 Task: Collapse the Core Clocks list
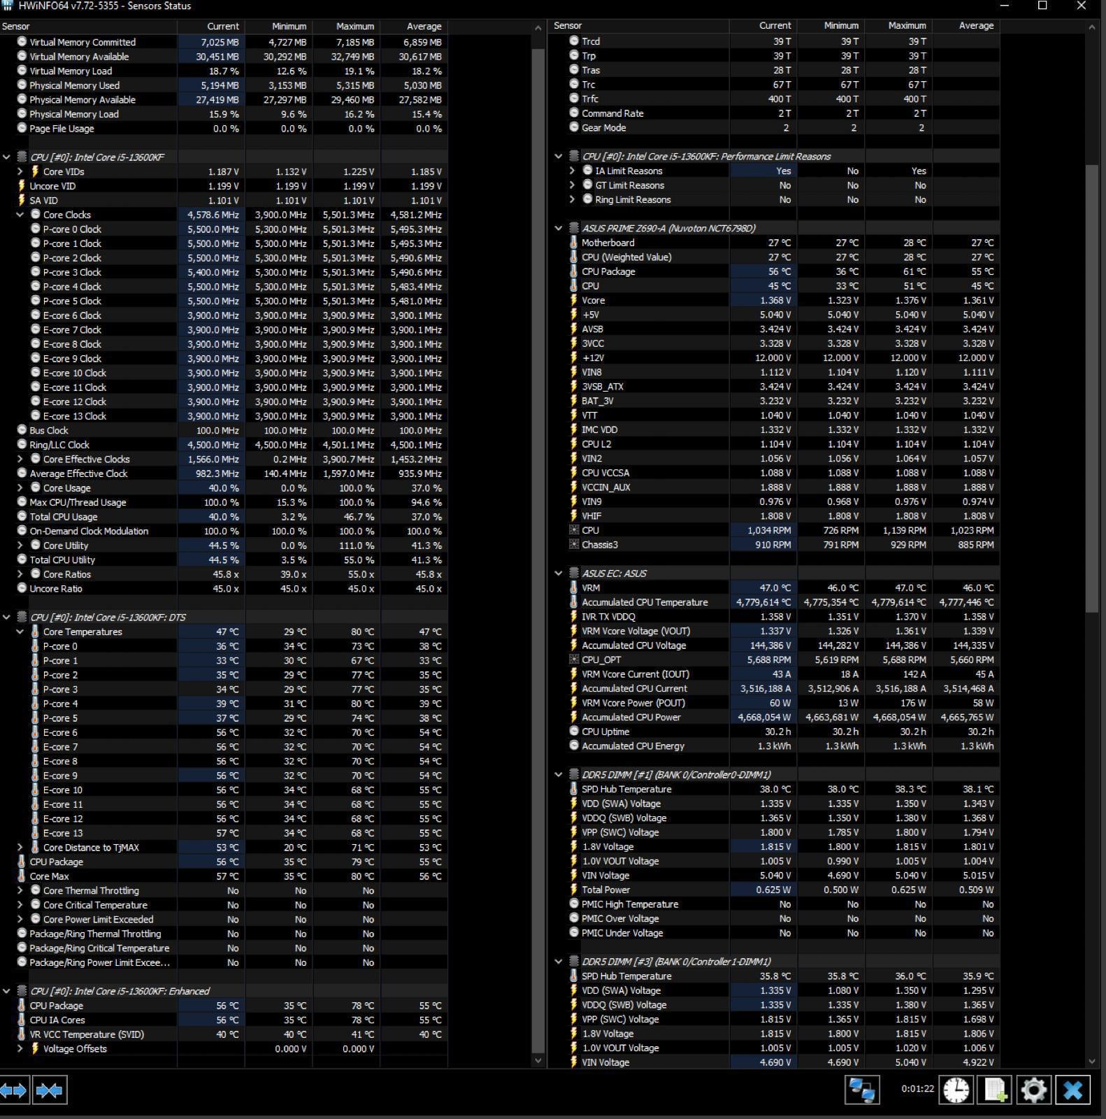[x=20, y=215]
